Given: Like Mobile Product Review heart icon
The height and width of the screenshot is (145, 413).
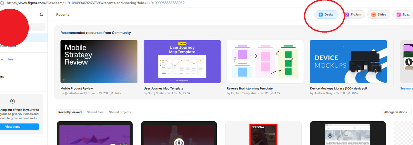Looking at the screenshot, I should (100, 93).
